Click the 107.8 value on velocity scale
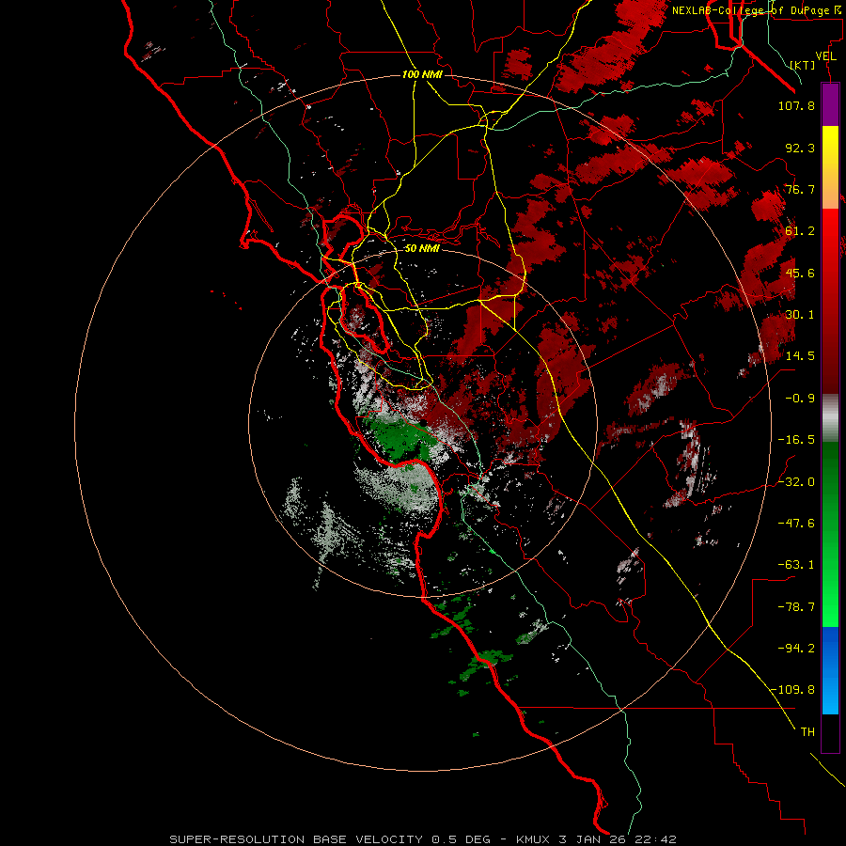 (796, 105)
